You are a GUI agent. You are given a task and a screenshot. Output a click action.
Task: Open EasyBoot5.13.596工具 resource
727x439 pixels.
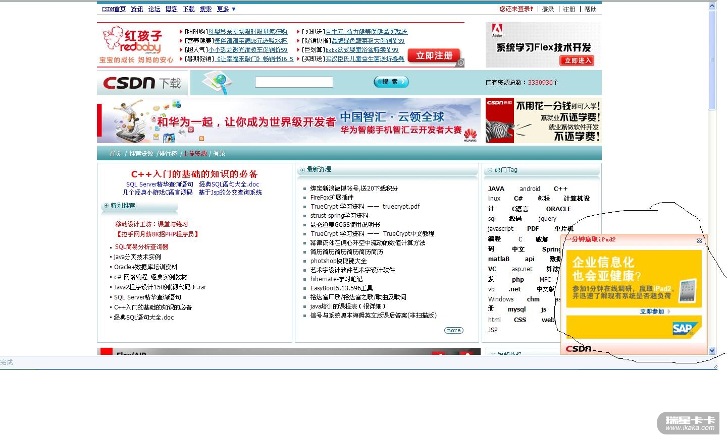342,288
